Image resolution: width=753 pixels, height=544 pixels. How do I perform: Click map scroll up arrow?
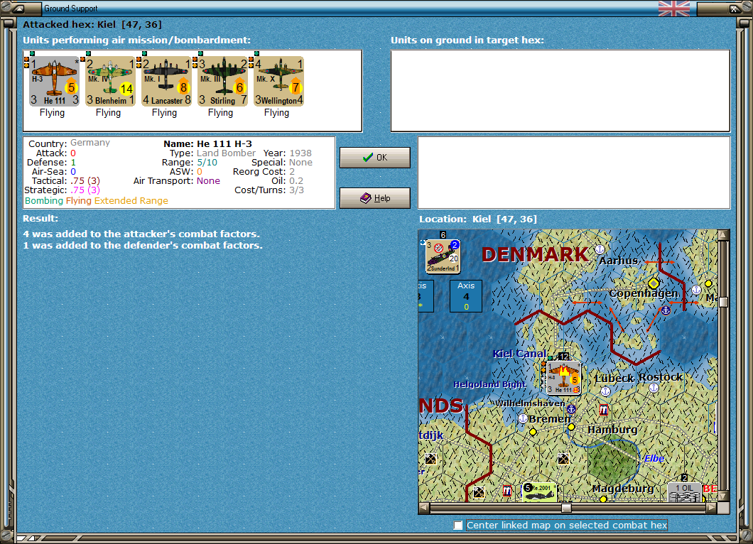(723, 235)
